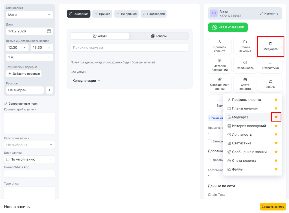Viewport: 289px width, 213px height.
Task: Open Планы лечения tile
Action: coord(245,46)
